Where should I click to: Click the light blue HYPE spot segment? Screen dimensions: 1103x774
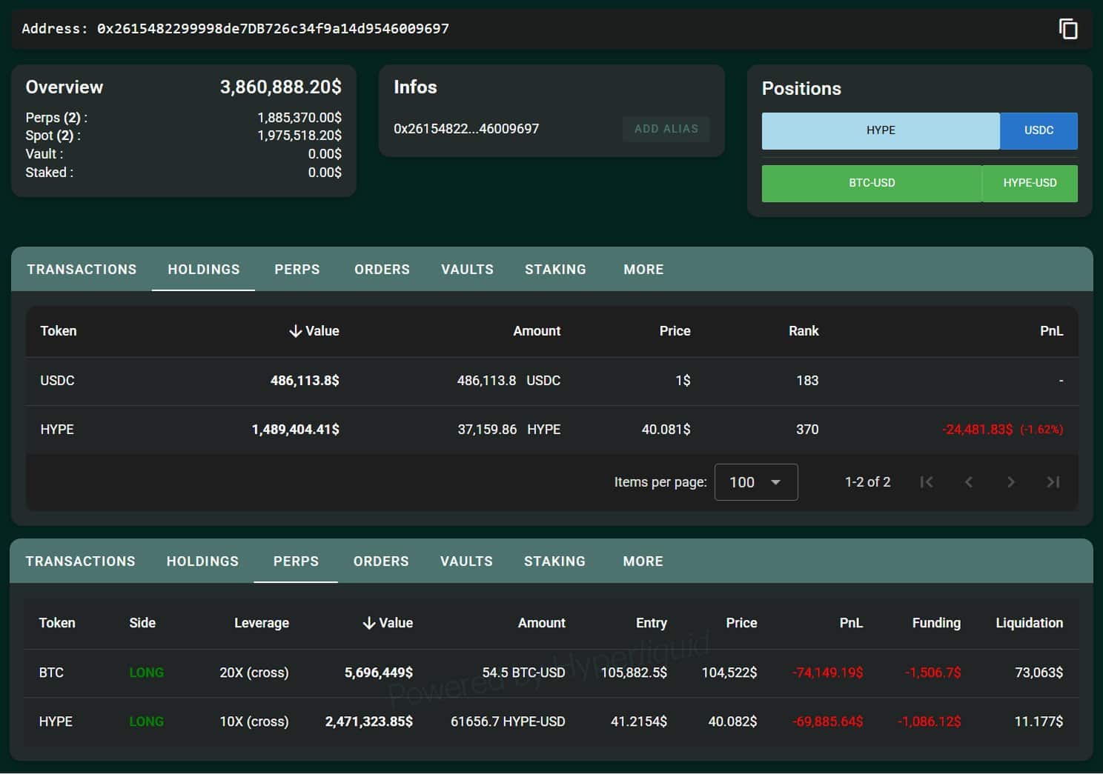tap(880, 130)
